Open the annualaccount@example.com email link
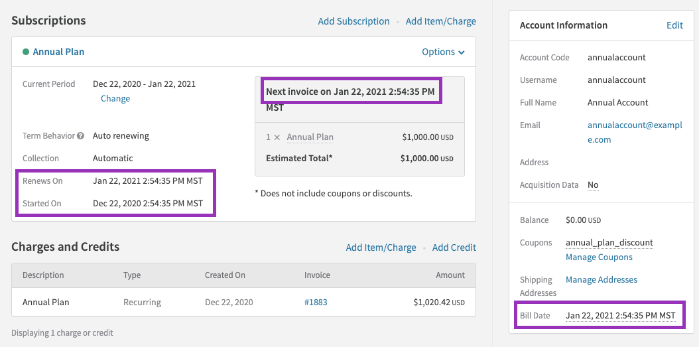Image resolution: width=699 pixels, height=347 pixels. coord(635,132)
